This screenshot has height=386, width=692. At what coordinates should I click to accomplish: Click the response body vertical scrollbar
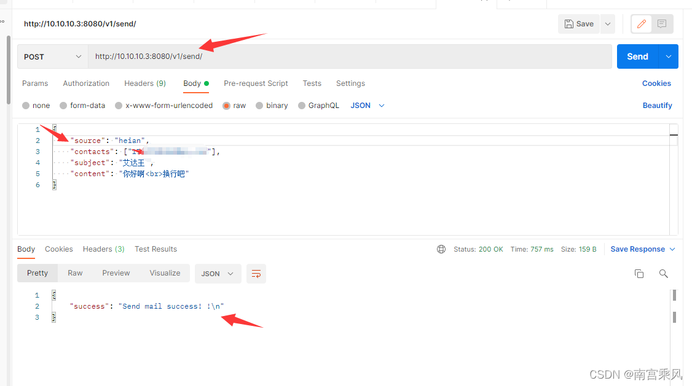pyautogui.click(x=674, y=337)
